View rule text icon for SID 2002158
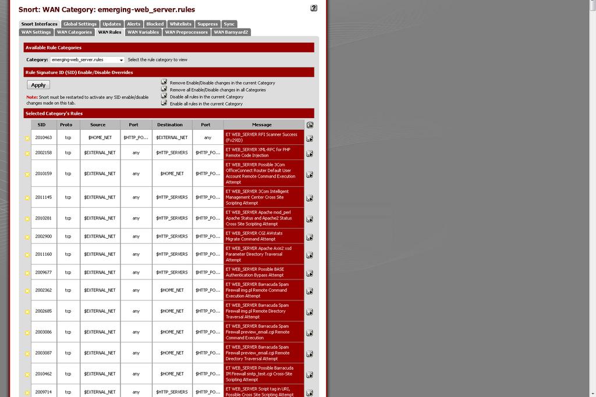Image resolution: width=596 pixels, height=397 pixels. click(x=310, y=154)
